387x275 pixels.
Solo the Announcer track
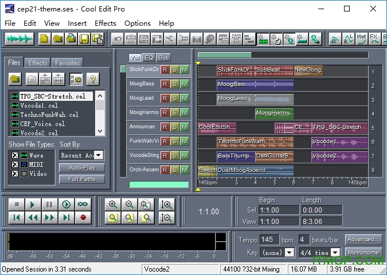[x=174, y=127]
